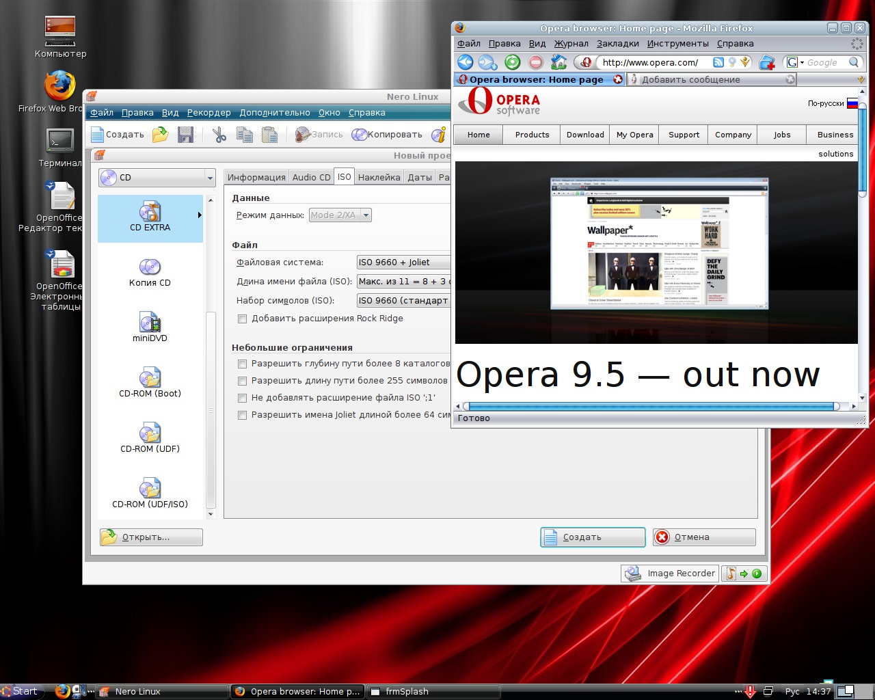Open the Google search engine dropdown
The height and width of the screenshot is (700, 875).
pos(794,62)
